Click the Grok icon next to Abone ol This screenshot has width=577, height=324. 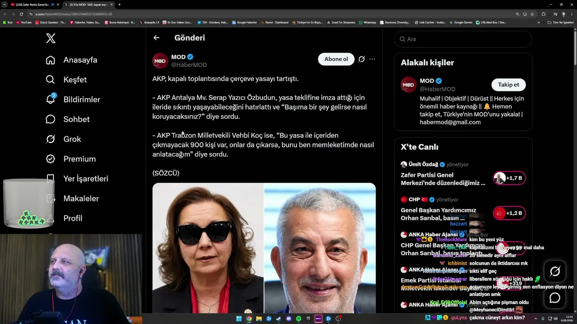(362, 59)
